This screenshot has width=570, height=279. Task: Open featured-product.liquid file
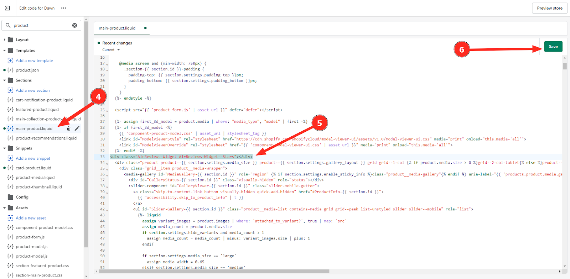click(x=37, y=110)
